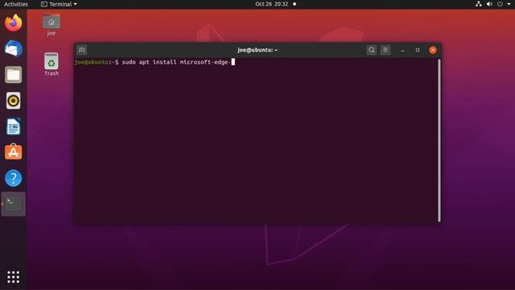
Task: Minimize the terminal window
Action: tap(402, 50)
